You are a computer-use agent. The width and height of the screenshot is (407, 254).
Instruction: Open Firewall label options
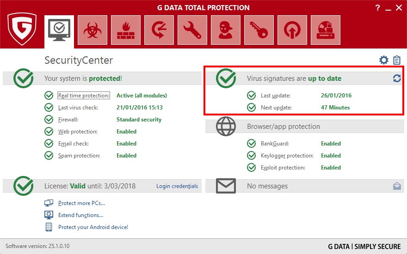68,120
